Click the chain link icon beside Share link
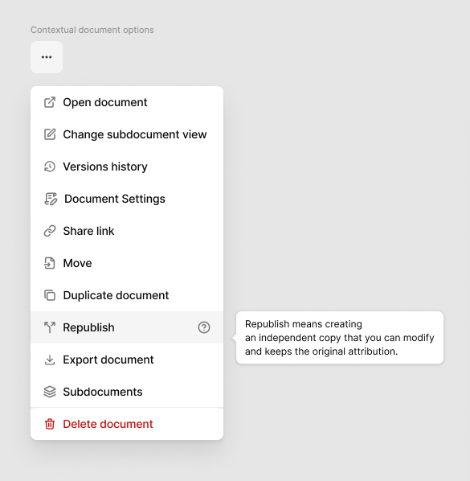 [50, 231]
